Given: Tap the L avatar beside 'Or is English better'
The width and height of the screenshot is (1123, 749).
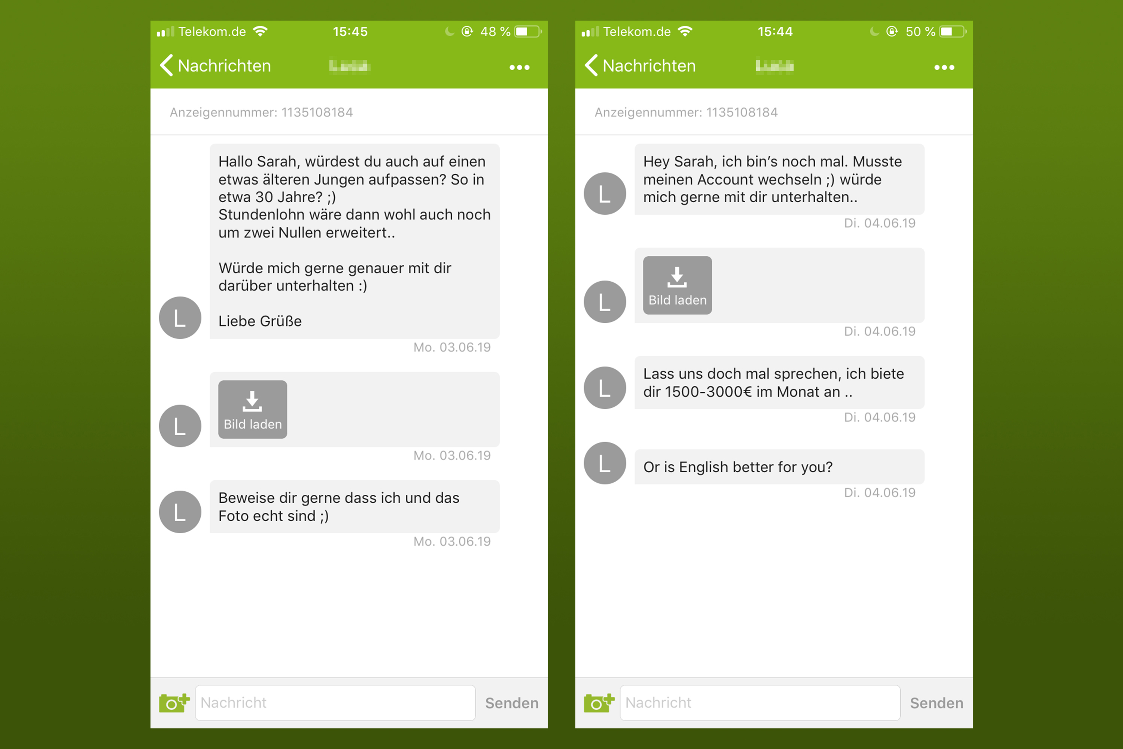Looking at the screenshot, I should [605, 463].
